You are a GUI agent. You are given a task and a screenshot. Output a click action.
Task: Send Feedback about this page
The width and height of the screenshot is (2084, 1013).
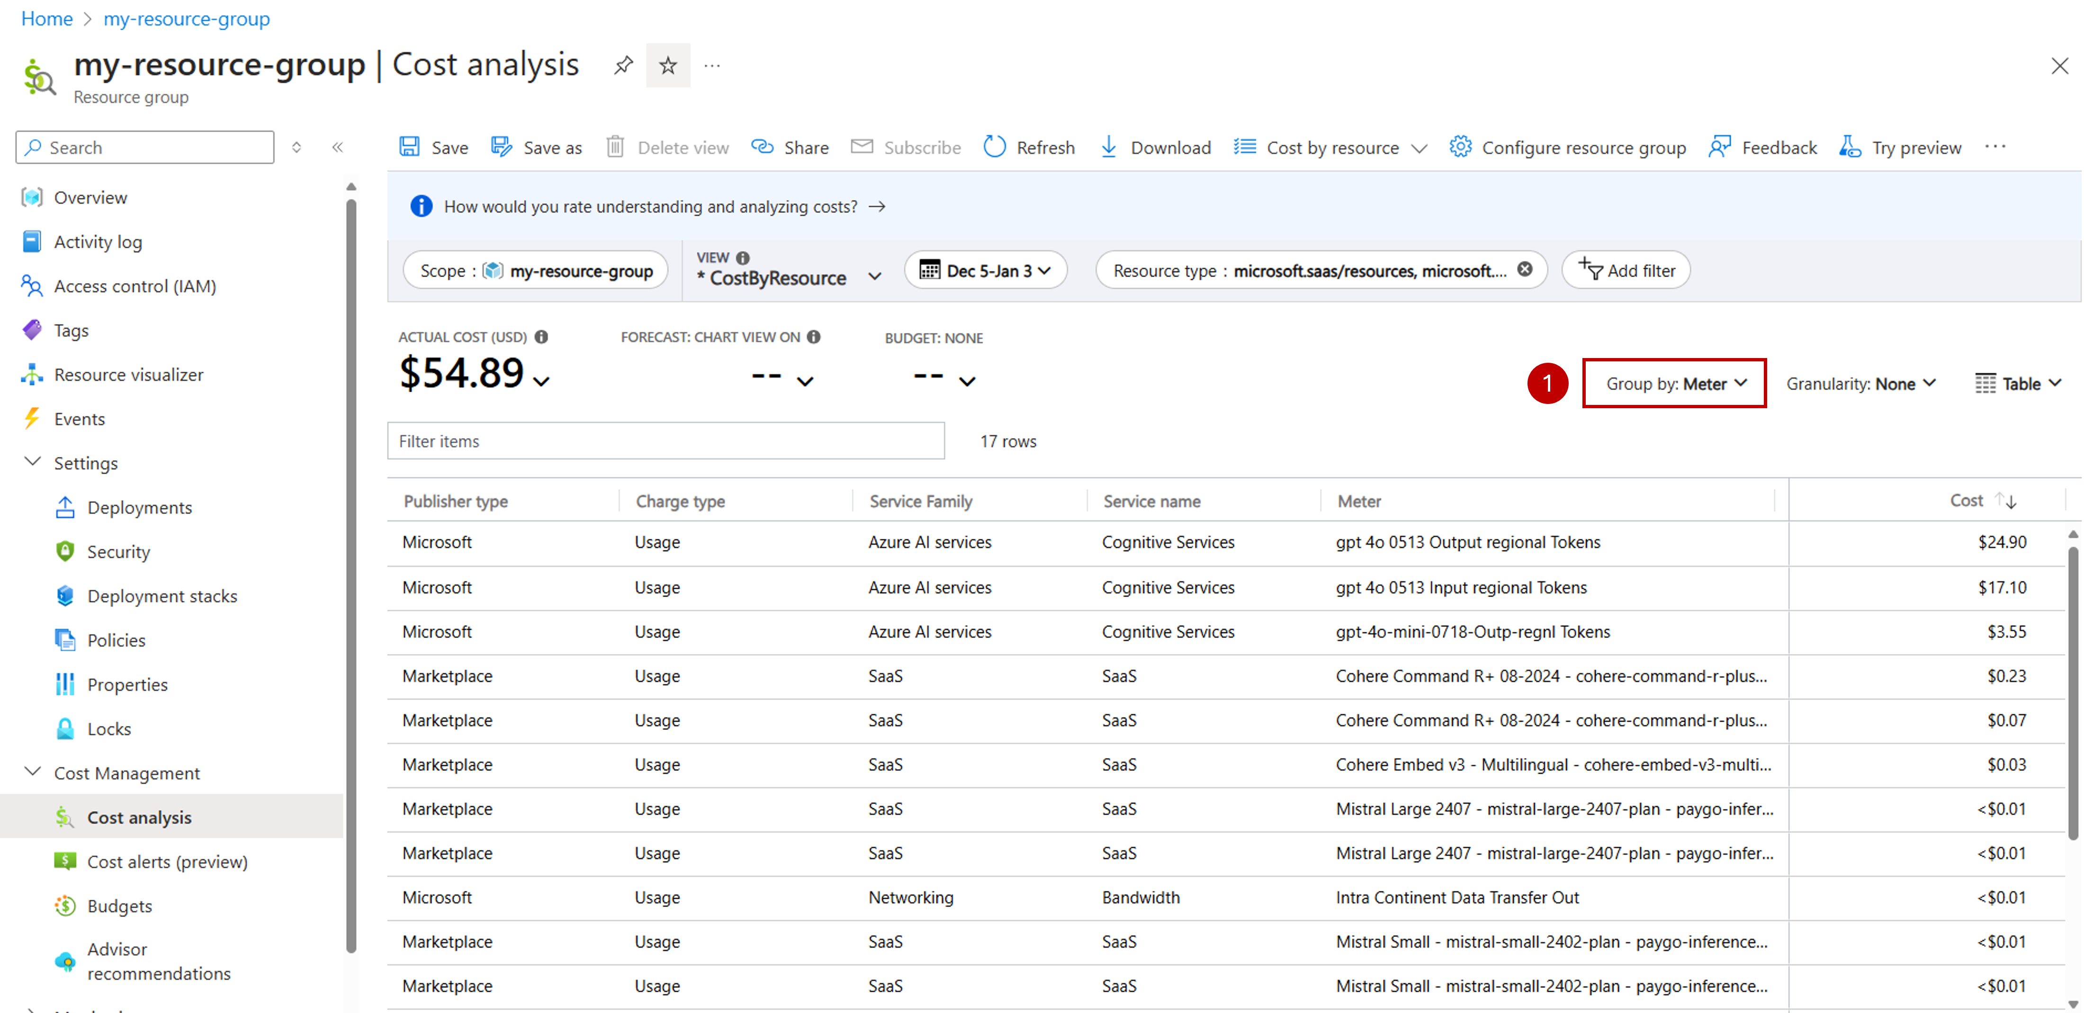(x=1762, y=147)
